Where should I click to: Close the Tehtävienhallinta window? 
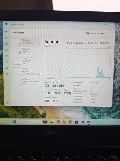tap(112, 25)
